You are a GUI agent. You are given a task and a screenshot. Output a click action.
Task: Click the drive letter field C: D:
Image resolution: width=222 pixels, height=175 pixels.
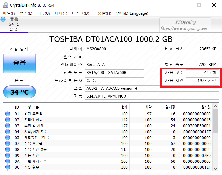pyautogui.click(x=114, y=81)
